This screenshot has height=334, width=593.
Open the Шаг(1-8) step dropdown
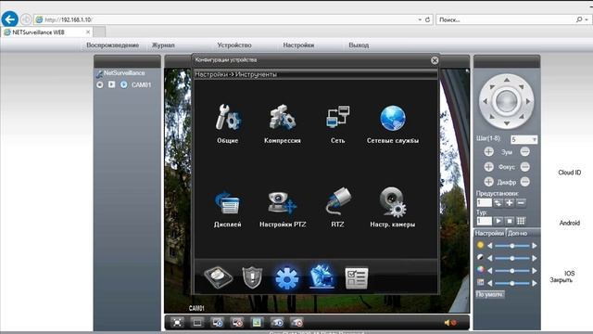(524, 140)
